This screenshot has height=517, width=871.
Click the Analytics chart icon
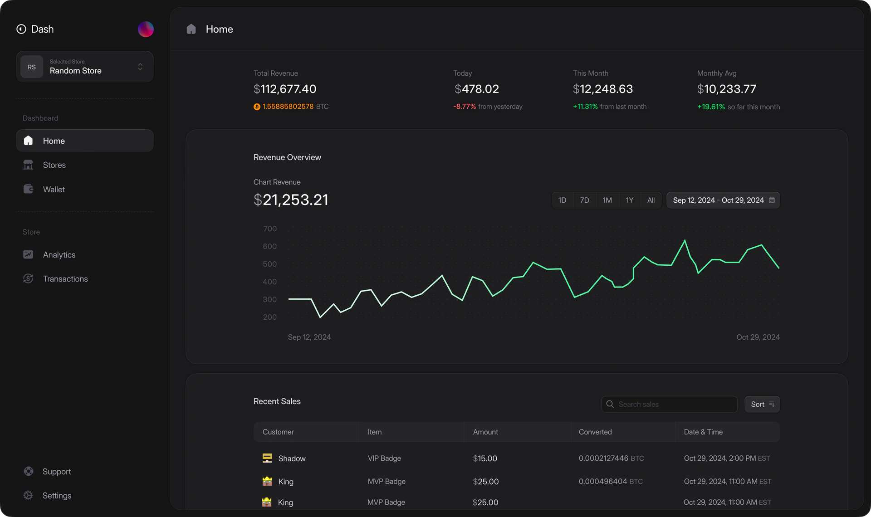pos(28,254)
